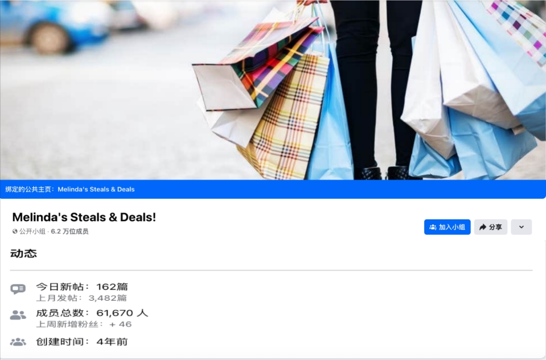Click the speech bubble posts icon

[x=18, y=289]
